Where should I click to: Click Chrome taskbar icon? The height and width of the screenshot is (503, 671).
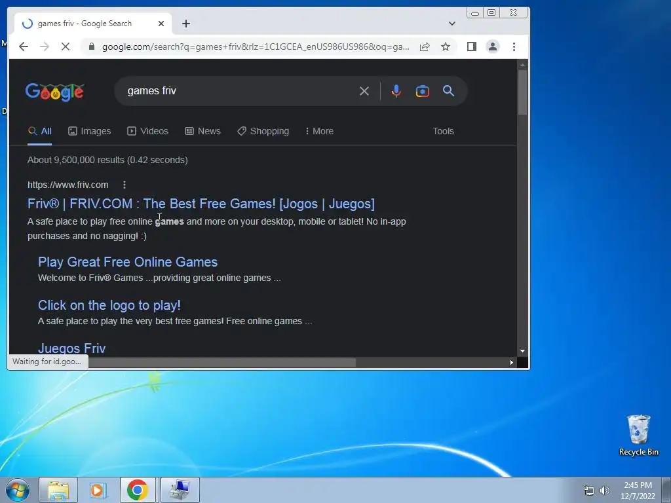[x=138, y=490]
